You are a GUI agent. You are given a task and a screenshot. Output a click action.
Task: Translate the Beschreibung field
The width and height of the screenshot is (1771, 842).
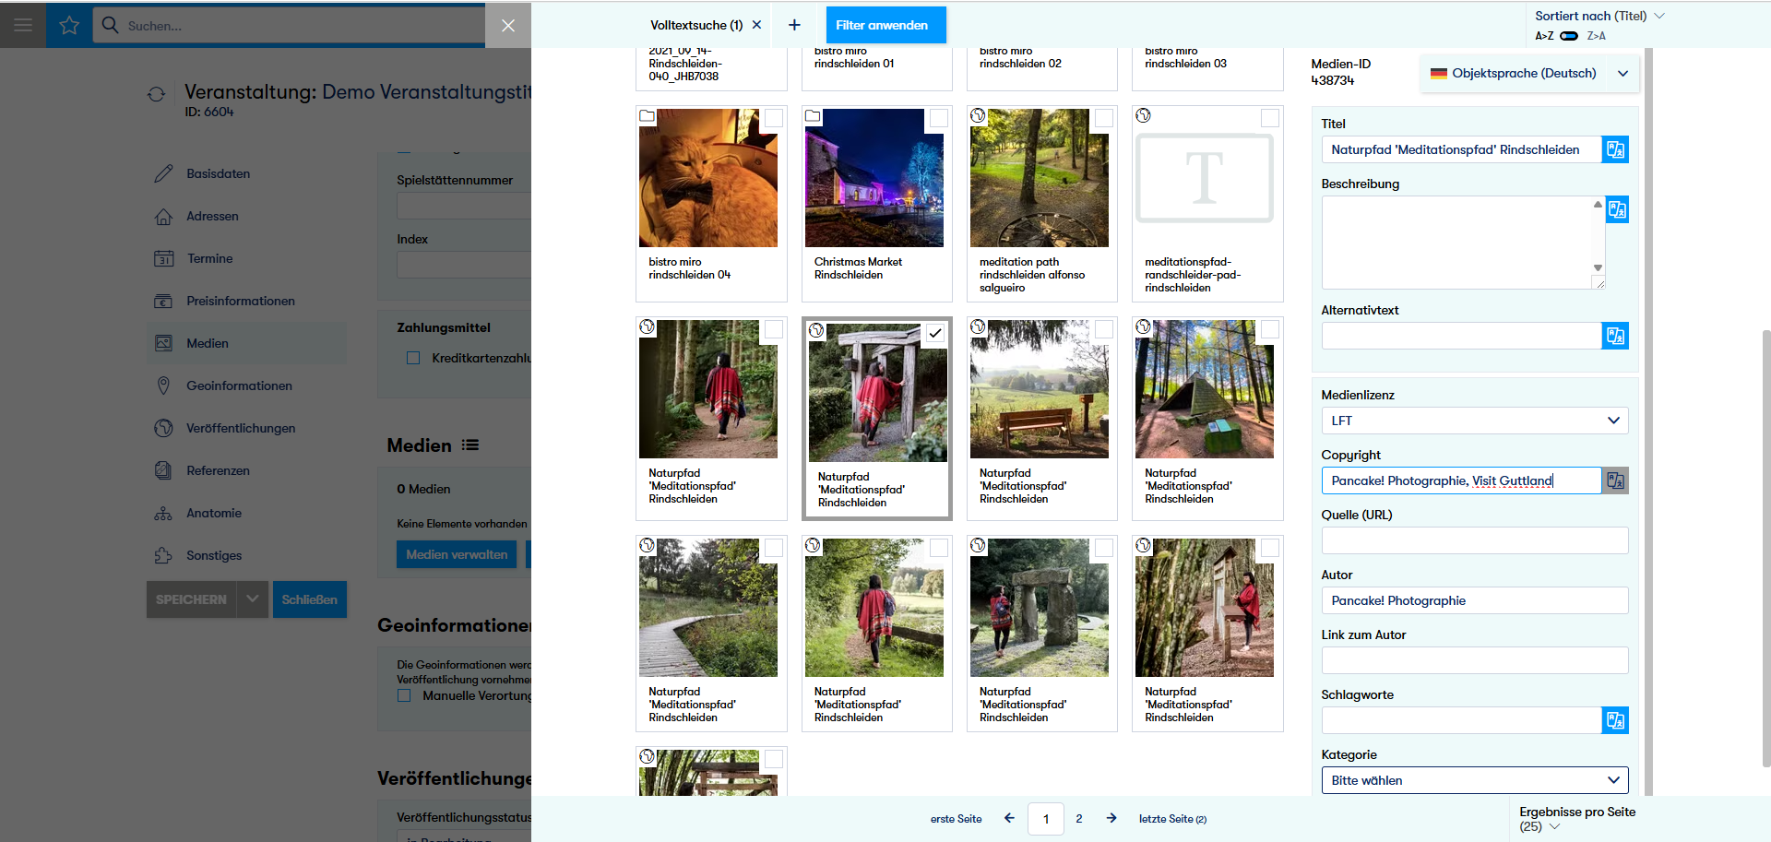(x=1617, y=209)
